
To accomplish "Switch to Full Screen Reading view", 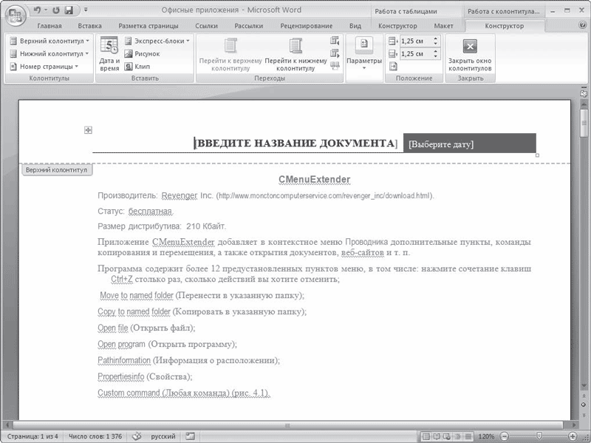I will (437, 436).
